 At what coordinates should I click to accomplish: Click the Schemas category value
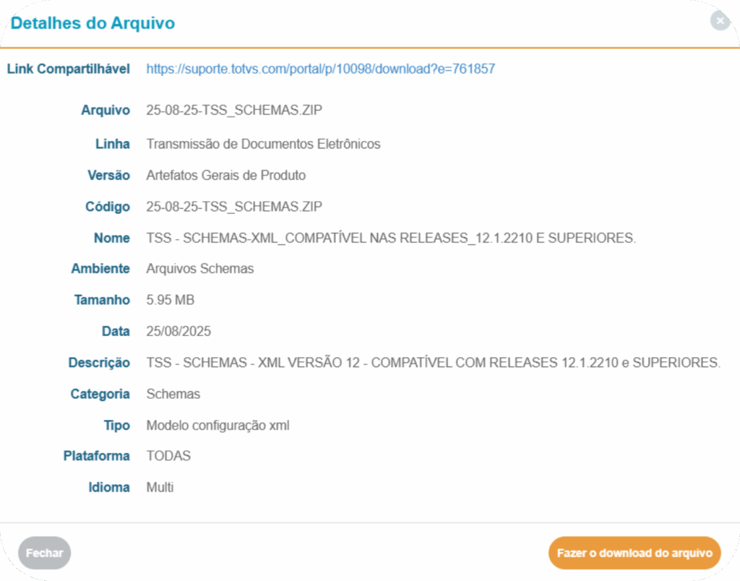(x=173, y=395)
